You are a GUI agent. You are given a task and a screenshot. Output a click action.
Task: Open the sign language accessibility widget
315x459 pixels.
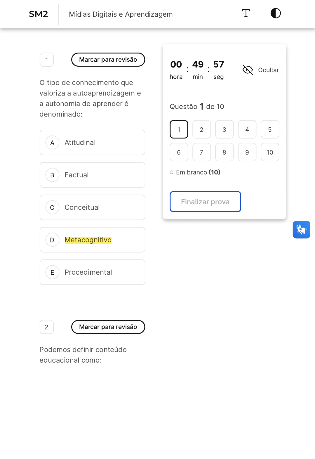[x=301, y=230]
